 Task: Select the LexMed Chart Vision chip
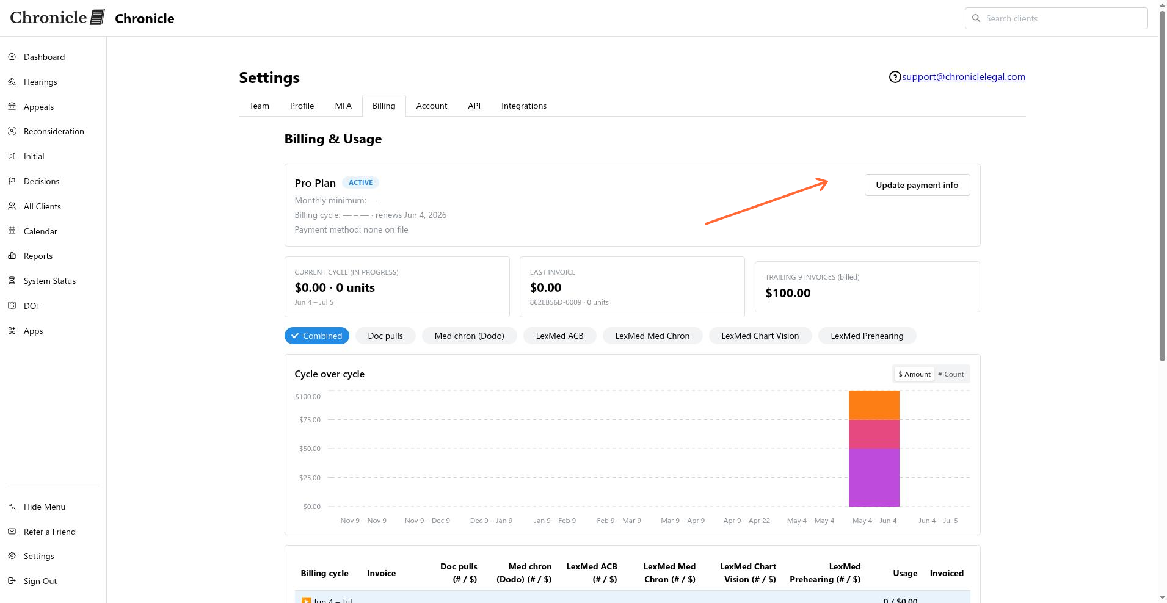pos(760,336)
